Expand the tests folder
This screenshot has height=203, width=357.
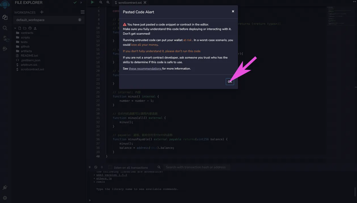point(24,42)
